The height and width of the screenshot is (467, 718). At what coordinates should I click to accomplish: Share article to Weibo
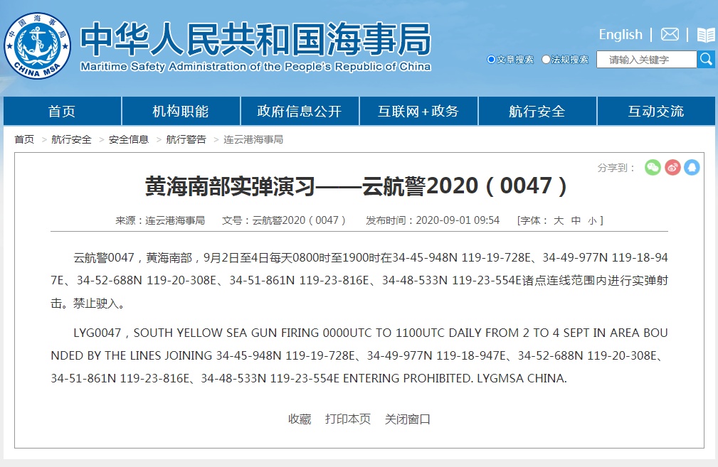click(672, 167)
